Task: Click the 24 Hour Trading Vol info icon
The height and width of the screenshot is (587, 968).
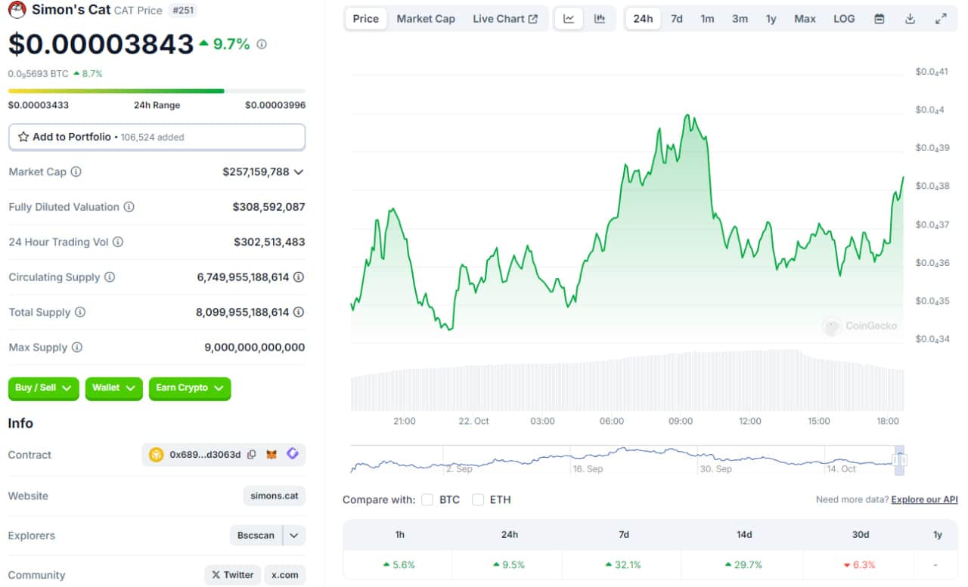Action: click(117, 243)
